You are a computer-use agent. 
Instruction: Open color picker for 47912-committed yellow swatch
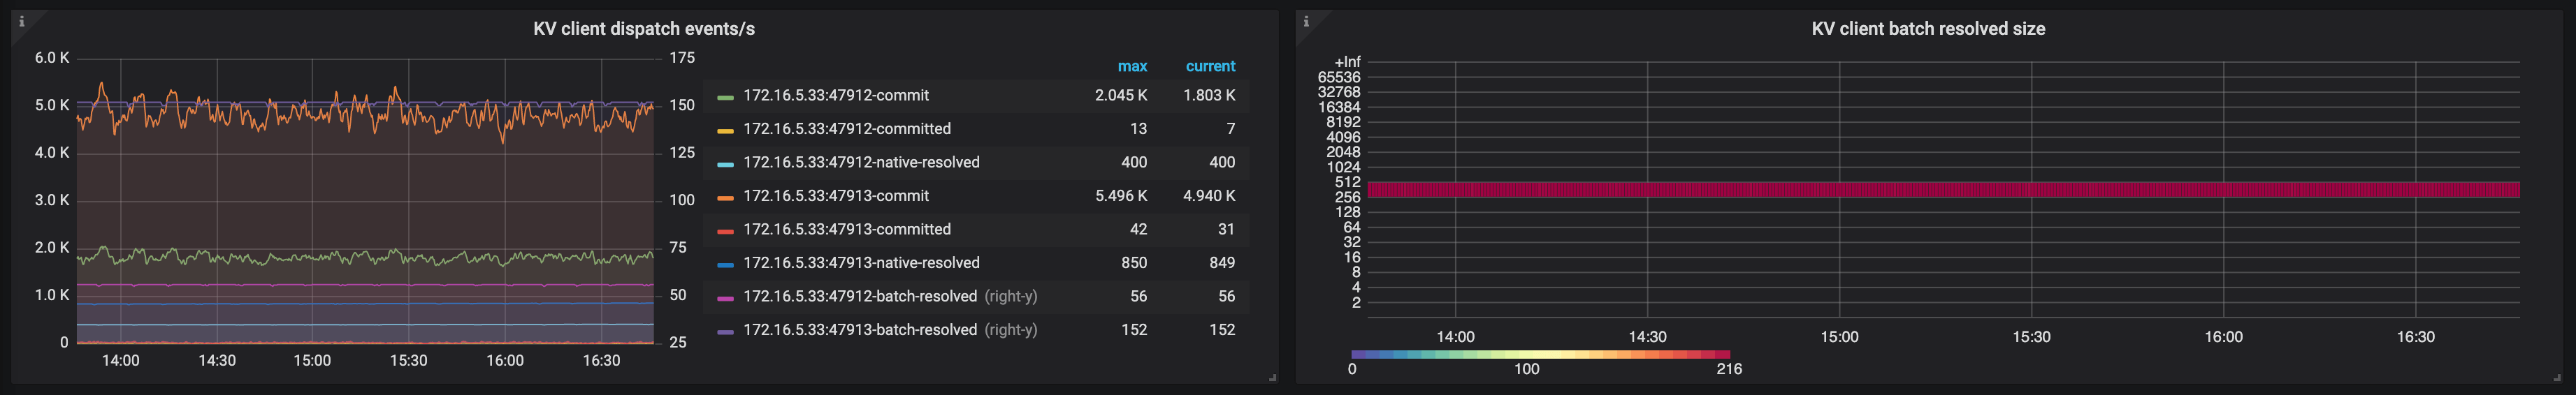[725, 131]
